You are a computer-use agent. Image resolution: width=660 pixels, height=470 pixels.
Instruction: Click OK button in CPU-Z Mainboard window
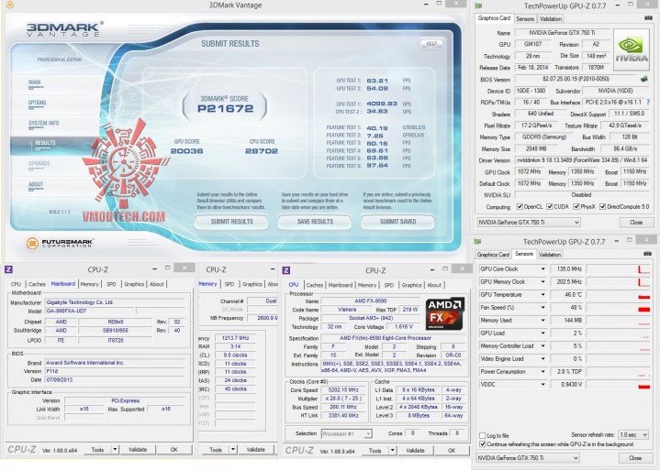coord(173,450)
